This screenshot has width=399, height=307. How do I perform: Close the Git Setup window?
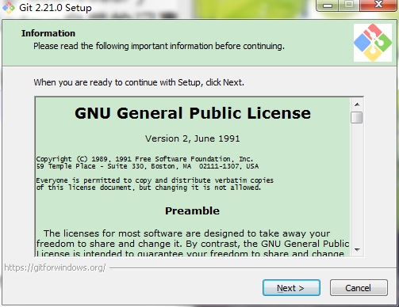tap(378, 6)
